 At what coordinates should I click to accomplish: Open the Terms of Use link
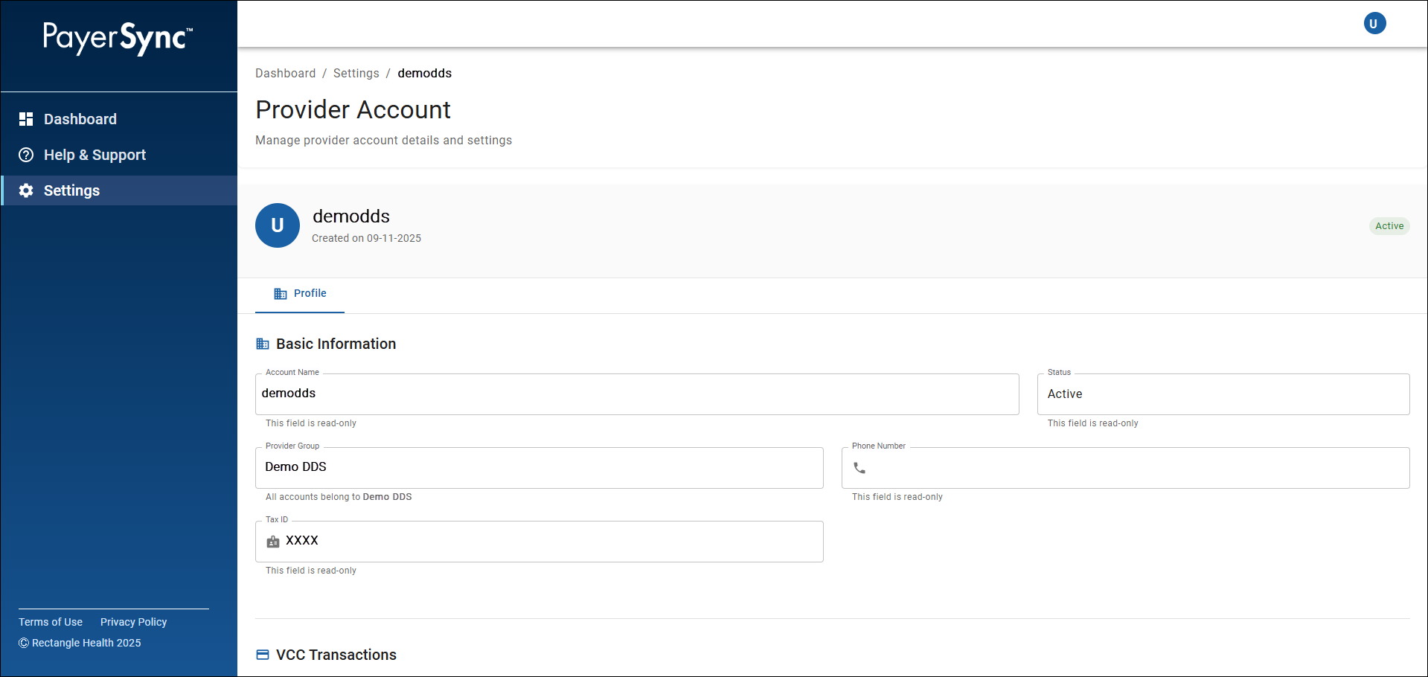tap(51, 622)
